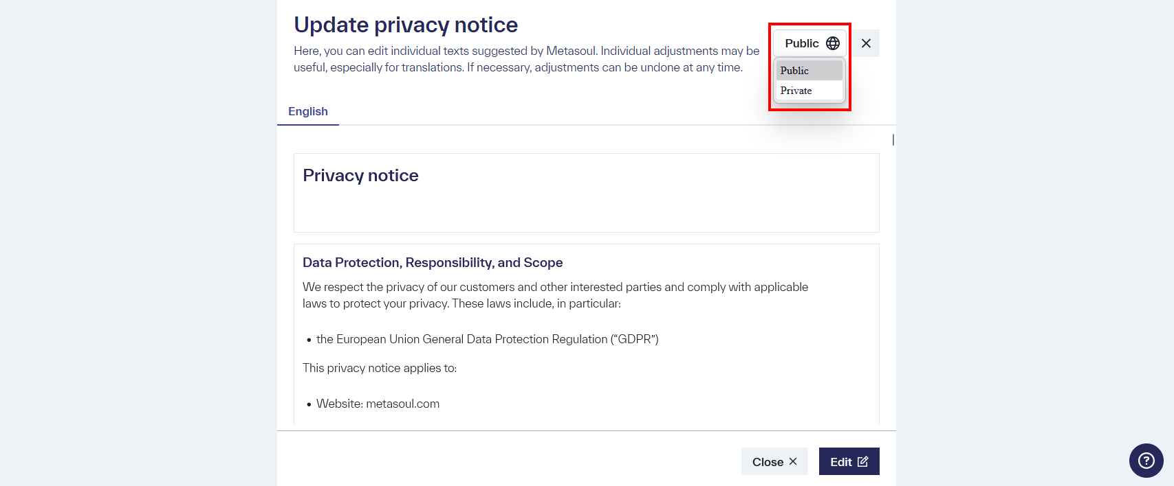Click the globe icon beside Public
Screen dimensions: 1174x486
[x=831, y=43]
